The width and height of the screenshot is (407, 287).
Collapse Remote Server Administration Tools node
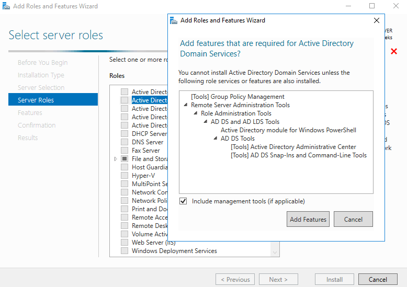[x=186, y=105]
